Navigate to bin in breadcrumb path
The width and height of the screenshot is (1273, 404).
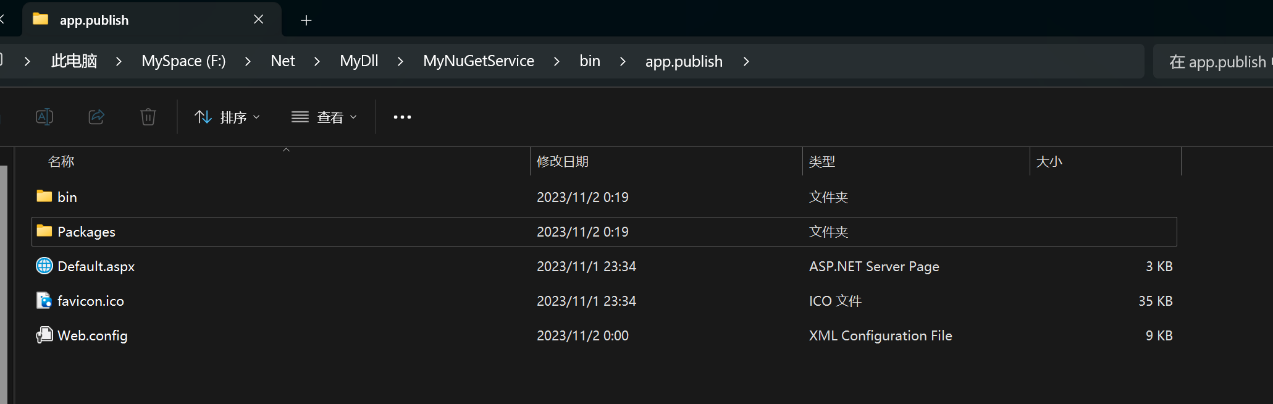(590, 61)
